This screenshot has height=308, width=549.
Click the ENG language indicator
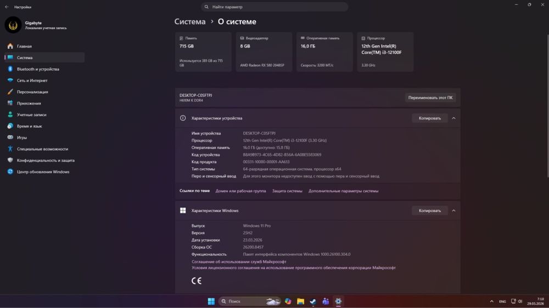point(502,301)
